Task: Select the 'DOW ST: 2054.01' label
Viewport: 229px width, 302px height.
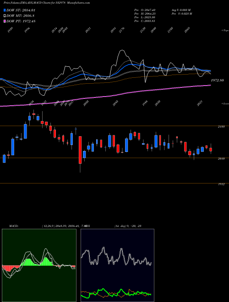Action: 21,10
